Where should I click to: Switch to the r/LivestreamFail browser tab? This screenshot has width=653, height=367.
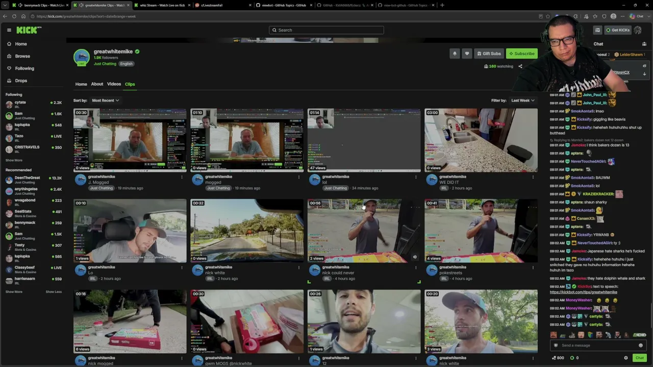click(223, 5)
